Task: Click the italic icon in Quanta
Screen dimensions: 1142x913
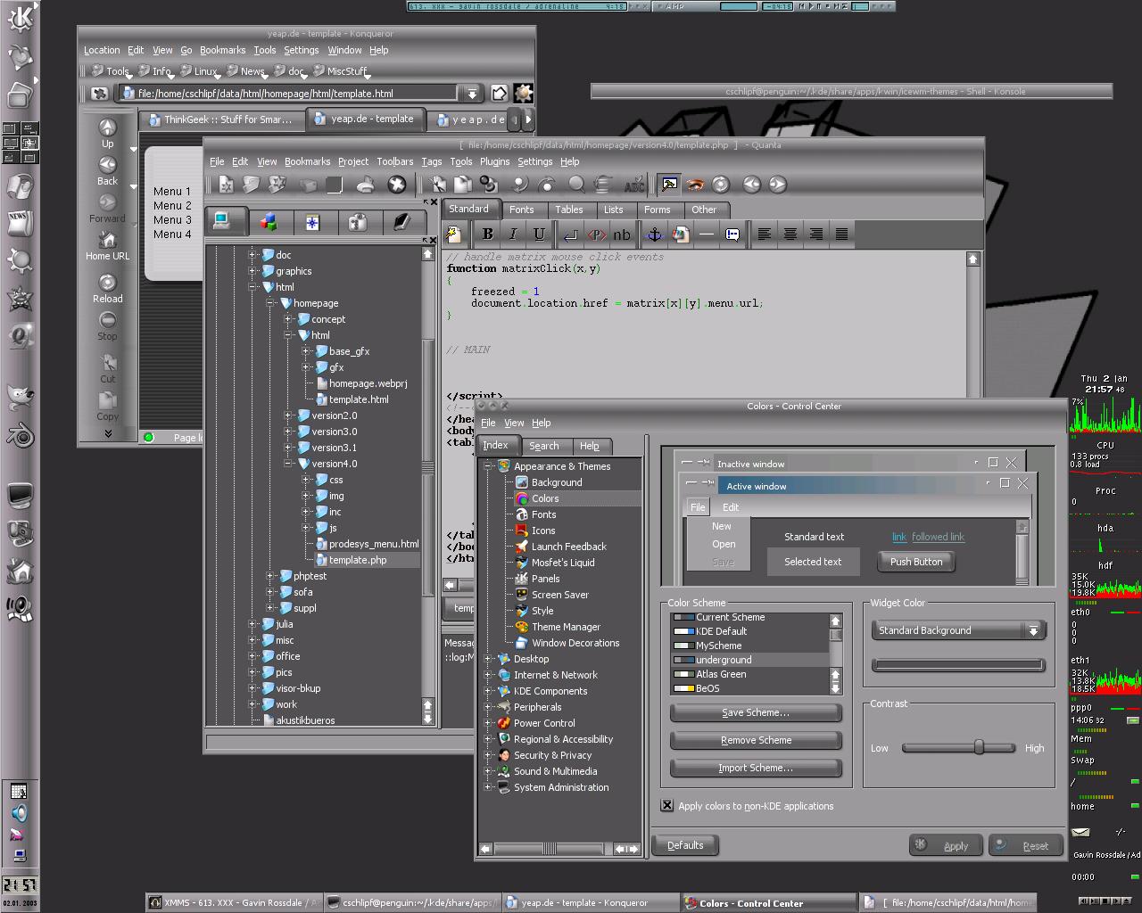Action: [513, 234]
